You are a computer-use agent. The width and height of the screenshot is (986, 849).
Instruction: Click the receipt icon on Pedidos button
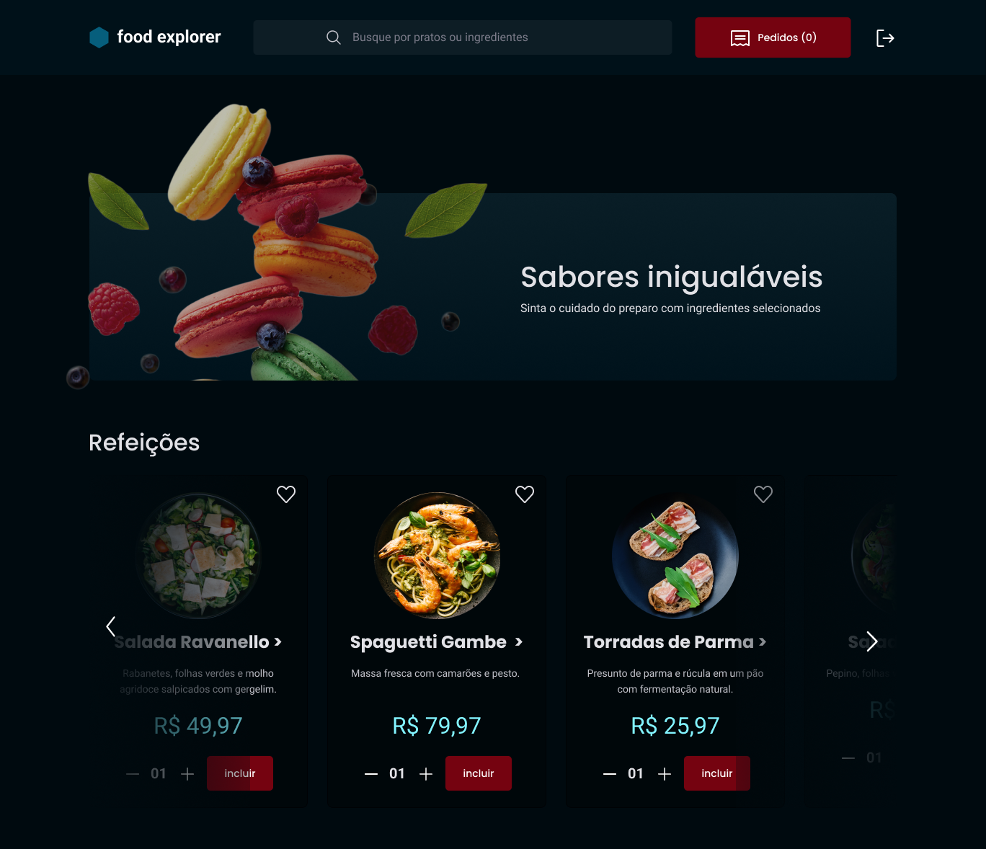(x=740, y=38)
